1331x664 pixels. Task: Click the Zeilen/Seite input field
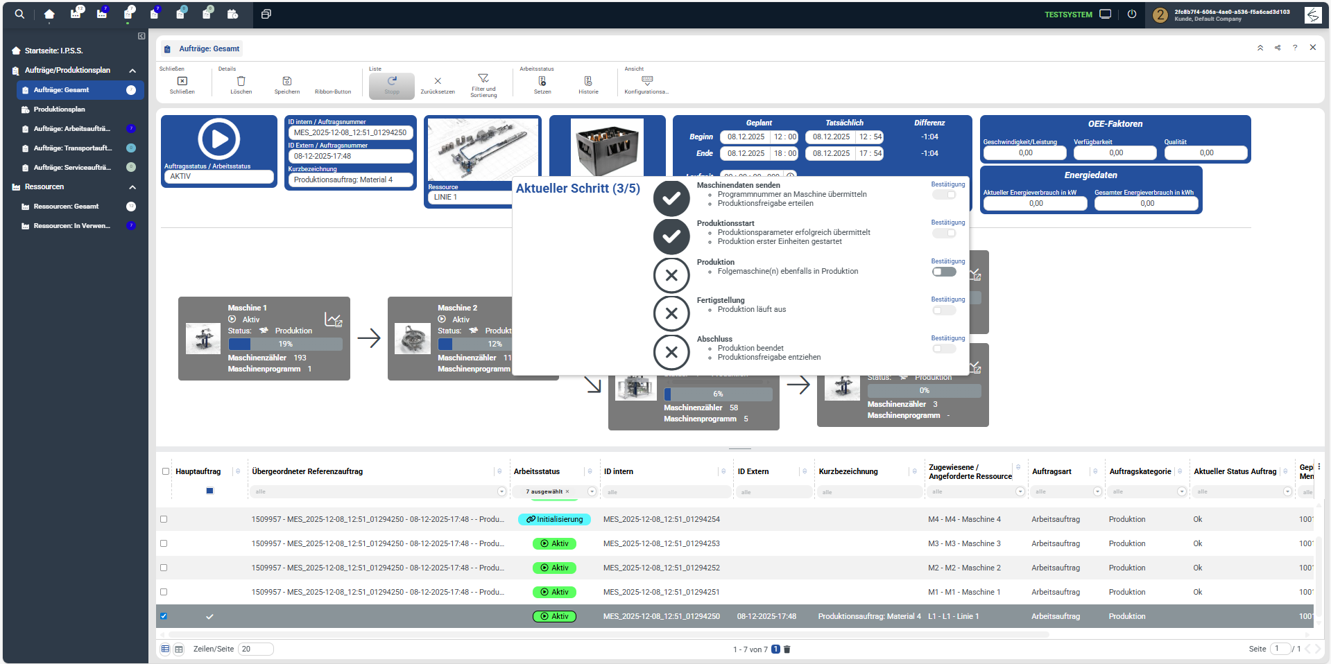(x=255, y=649)
